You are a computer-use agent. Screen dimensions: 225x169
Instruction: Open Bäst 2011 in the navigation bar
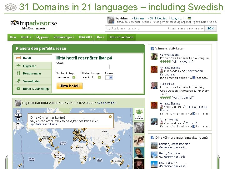[85, 37]
